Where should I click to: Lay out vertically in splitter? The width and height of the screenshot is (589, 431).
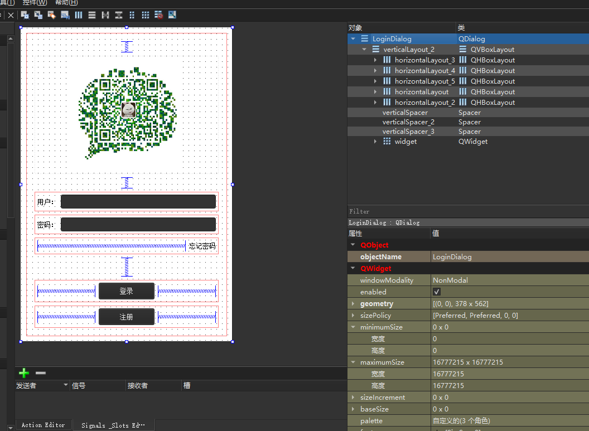119,15
